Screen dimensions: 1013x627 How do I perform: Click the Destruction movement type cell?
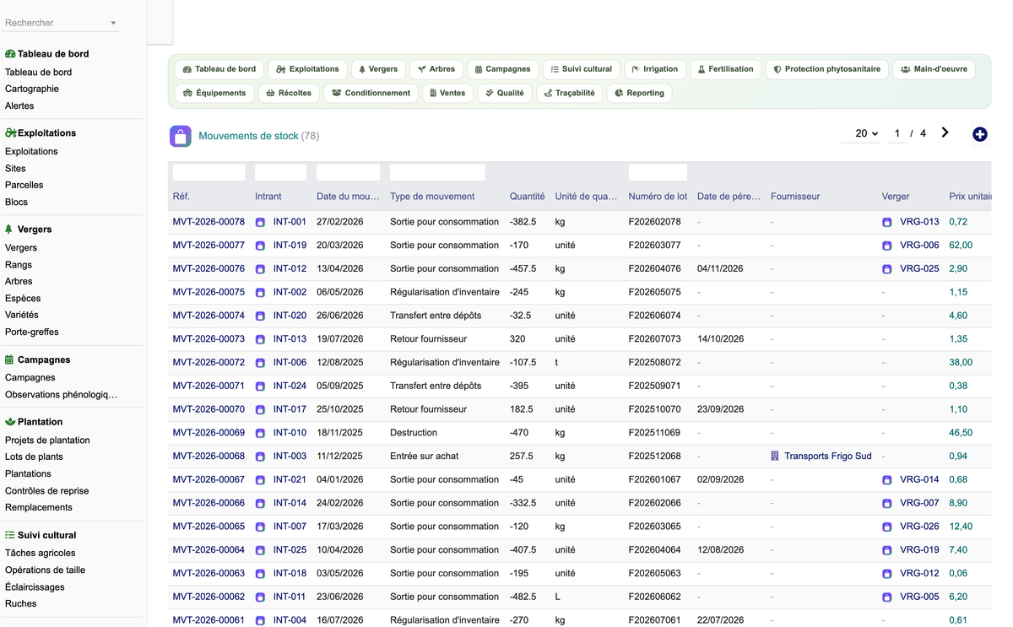(414, 432)
